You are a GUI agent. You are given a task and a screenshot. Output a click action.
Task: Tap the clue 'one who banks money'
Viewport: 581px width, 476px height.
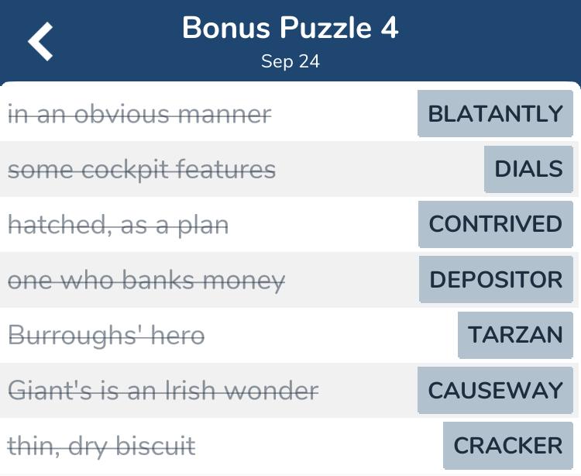[146, 281]
